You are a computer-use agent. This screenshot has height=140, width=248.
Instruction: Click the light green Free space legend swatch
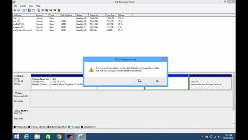coord(69,127)
